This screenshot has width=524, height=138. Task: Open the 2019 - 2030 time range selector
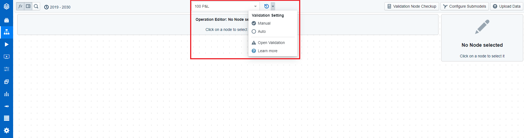pos(57,7)
